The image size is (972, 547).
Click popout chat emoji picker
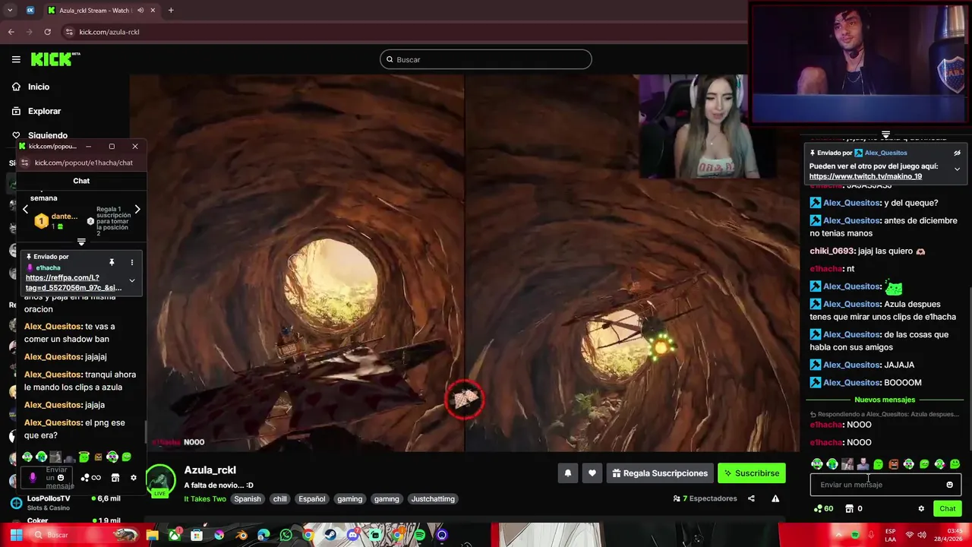pyautogui.click(x=61, y=478)
